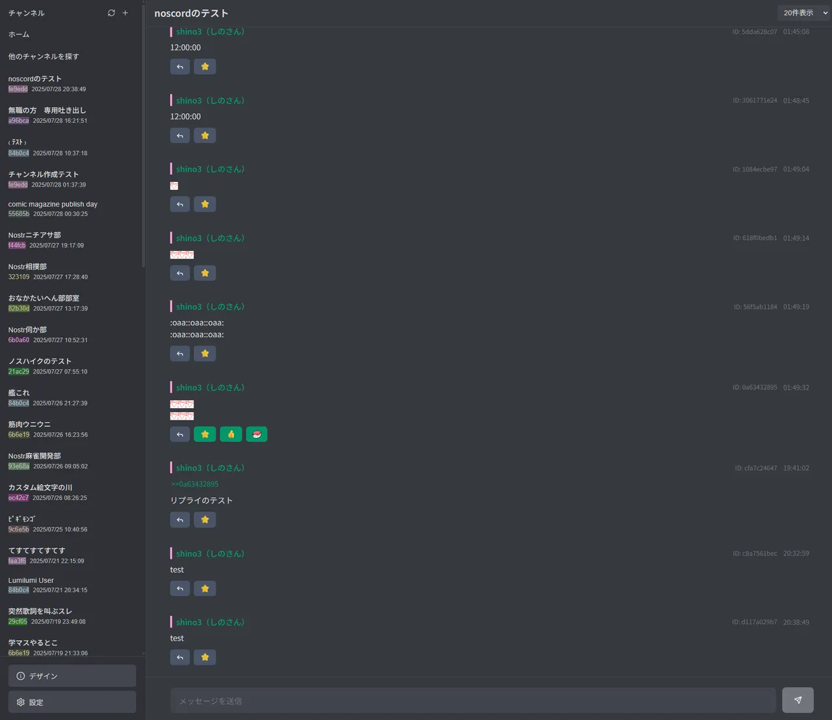832x720 pixels.
Task: Star the message ID 3061771e24
Action: (205, 135)
